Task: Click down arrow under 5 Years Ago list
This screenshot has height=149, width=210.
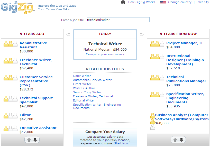Action: point(35,140)
